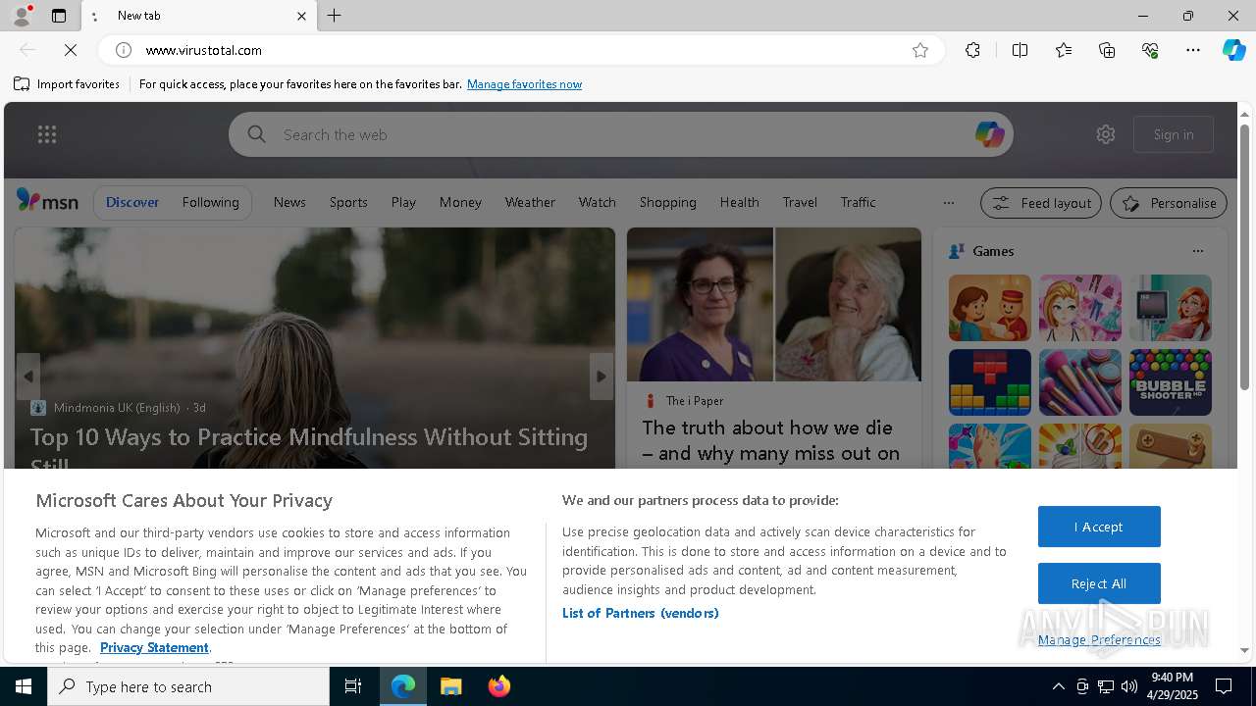Click the Sign in button
The height and width of the screenshot is (706, 1256).
pos(1174,134)
